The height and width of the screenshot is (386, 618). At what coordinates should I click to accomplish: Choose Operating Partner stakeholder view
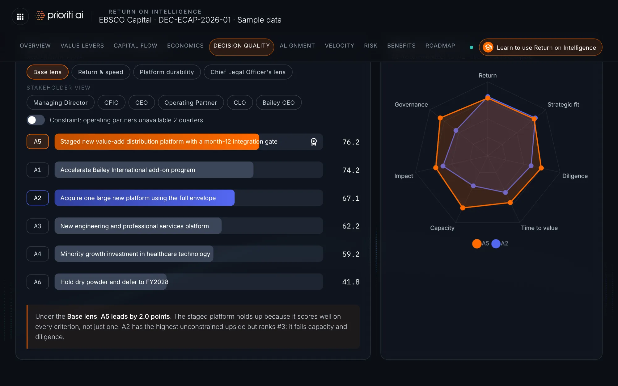[x=191, y=103]
